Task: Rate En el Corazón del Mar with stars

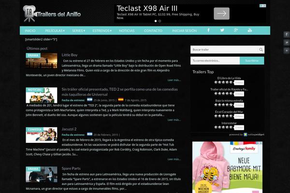Action: pos(223,116)
